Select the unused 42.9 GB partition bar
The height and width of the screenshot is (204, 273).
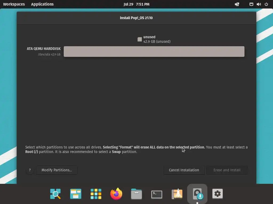coord(154,52)
